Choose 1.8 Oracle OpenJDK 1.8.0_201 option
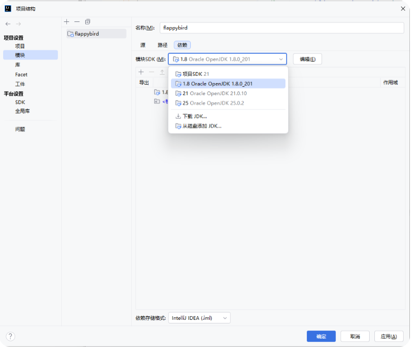The image size is (412, 347). pos(228,84)
